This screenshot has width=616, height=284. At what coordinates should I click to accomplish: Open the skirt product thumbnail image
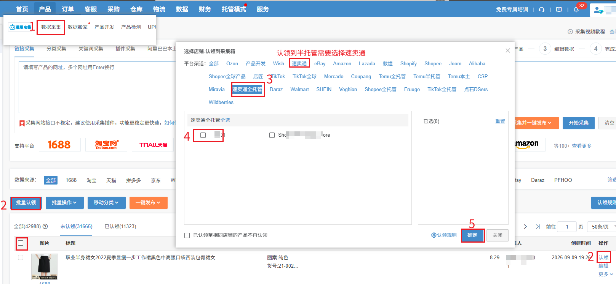coord(45,267)
